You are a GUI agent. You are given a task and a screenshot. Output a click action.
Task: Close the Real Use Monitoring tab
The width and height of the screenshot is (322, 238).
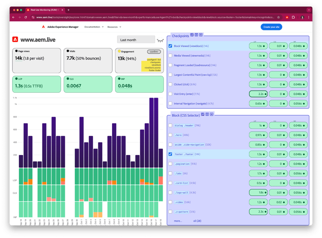62,10
